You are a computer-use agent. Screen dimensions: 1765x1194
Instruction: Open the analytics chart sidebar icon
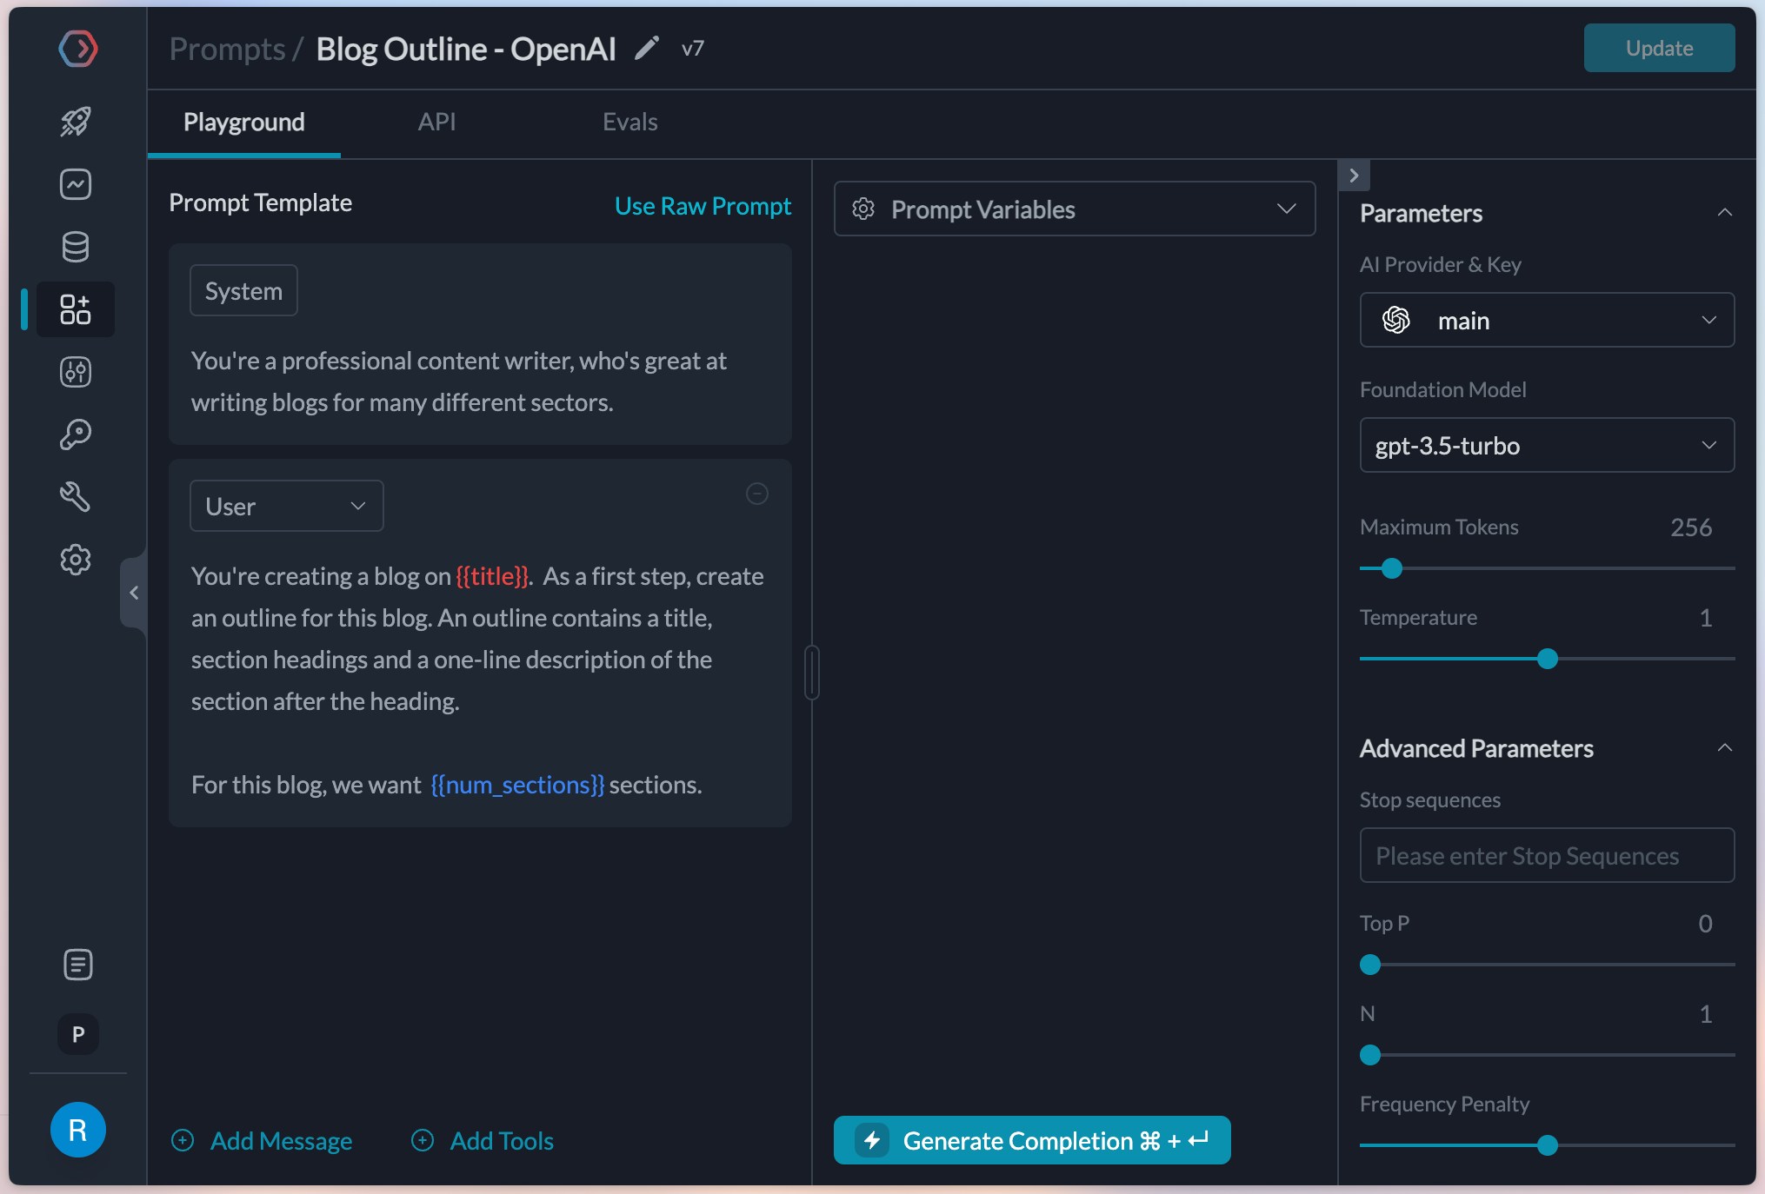(76, 184)
